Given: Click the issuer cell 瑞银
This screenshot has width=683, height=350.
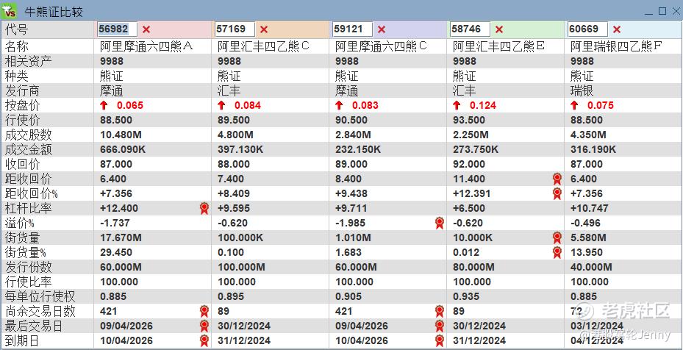Looking at the screenshot, I should point(582,90).
